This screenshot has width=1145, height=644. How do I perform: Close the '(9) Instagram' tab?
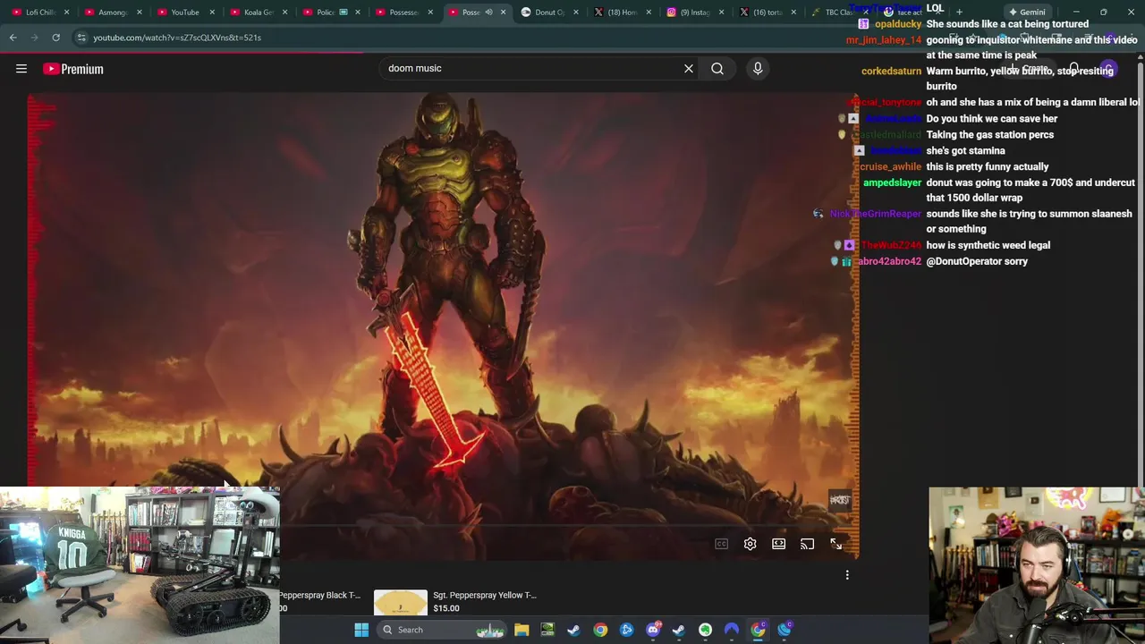721,13
